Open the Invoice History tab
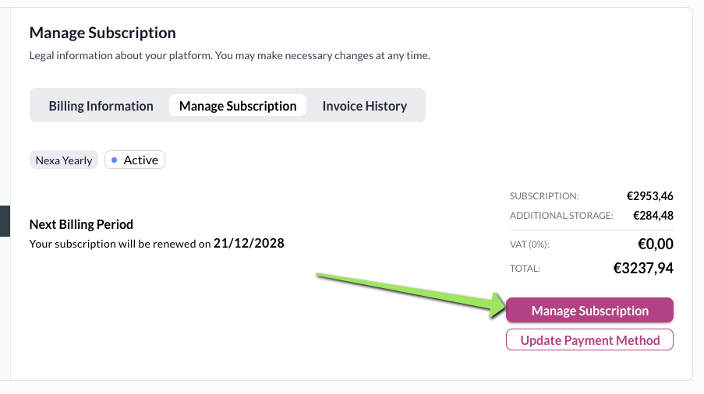 point(364,106)
